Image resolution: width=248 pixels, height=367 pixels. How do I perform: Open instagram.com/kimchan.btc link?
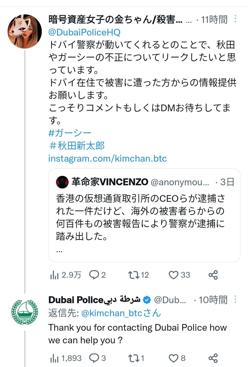pyautogui.click(x=107, y=159)
